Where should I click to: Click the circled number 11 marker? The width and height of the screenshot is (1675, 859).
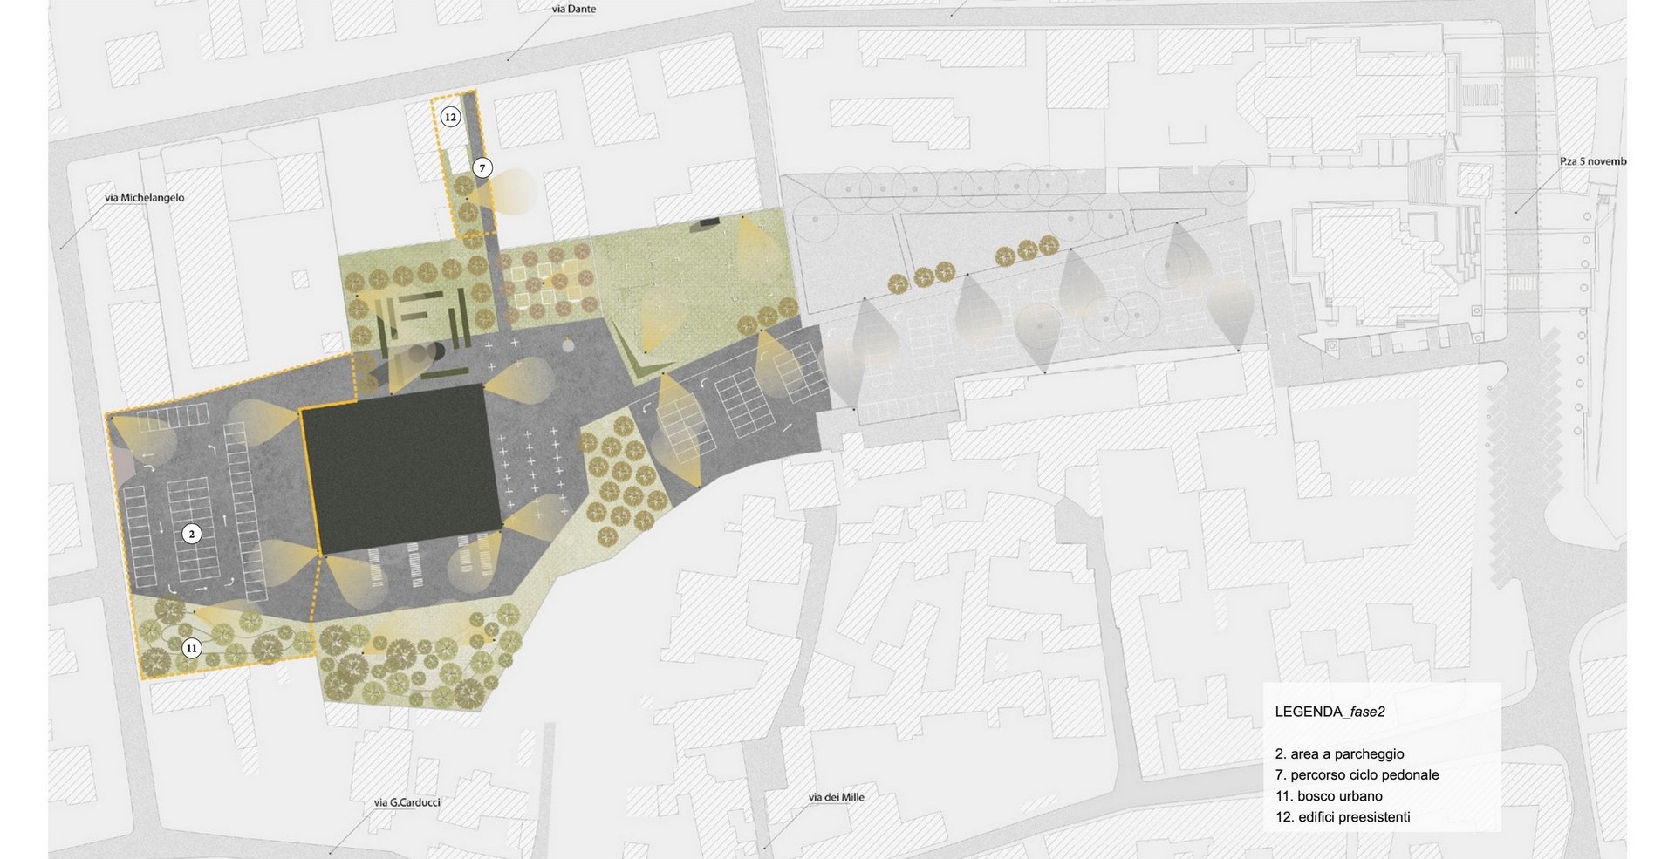tap(192, 648)
